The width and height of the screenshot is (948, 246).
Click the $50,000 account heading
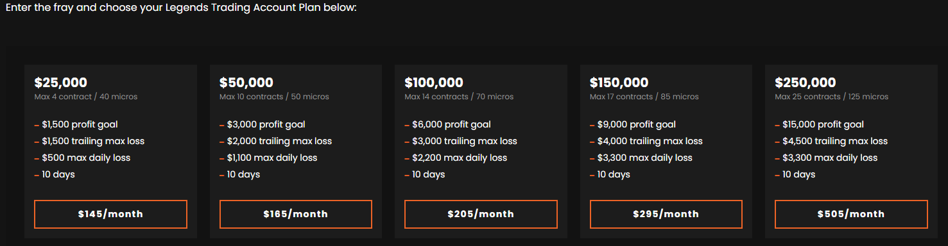[x=246, y=83]
